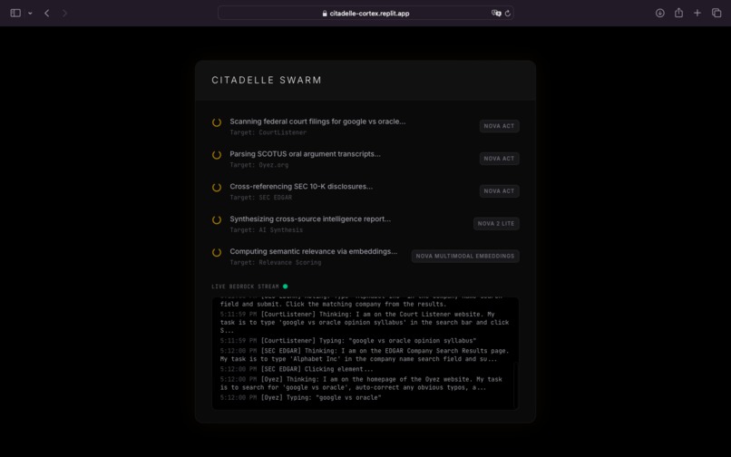
Task: Click the CITADELLE SWARM heading
Action: coord(267,80)
